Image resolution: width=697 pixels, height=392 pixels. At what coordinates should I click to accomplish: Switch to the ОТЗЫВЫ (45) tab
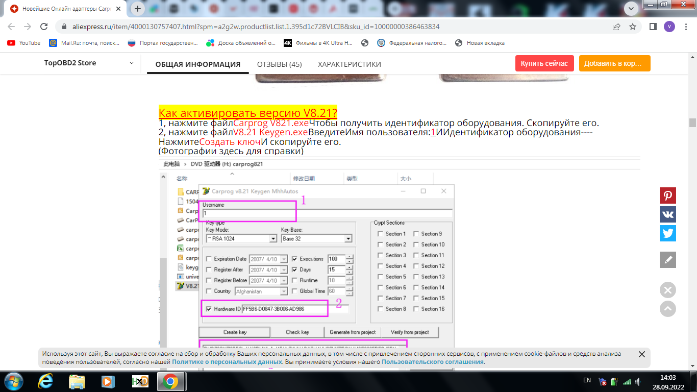[279, 64]
